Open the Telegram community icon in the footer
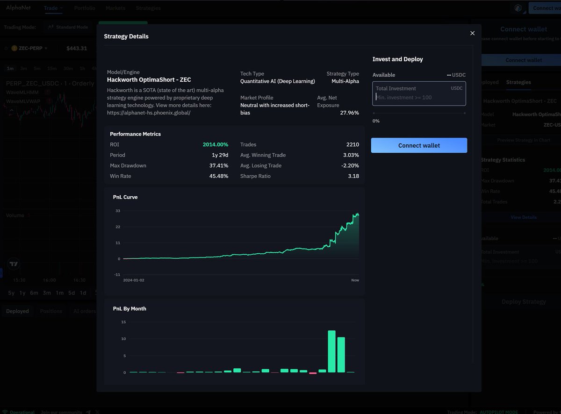This screenshot has height=414, width=561. (x=88, y=412)
